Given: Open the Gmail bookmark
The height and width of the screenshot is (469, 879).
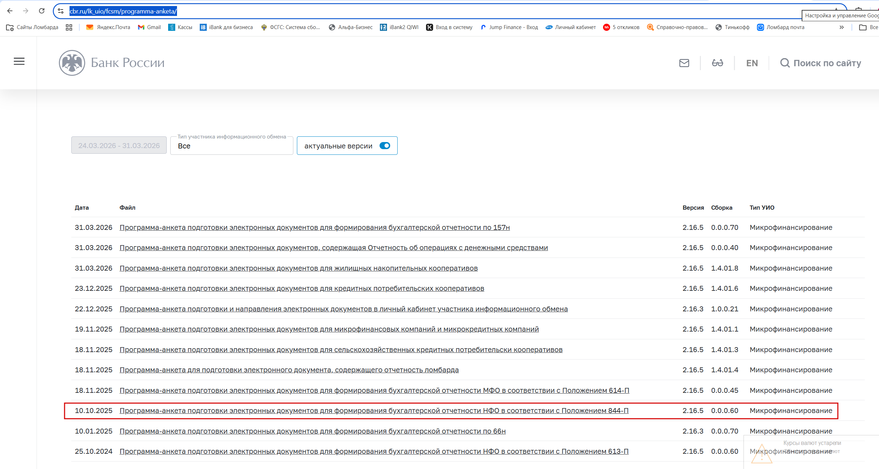Looking at the screenshot, I should click(x=149, y=27).
